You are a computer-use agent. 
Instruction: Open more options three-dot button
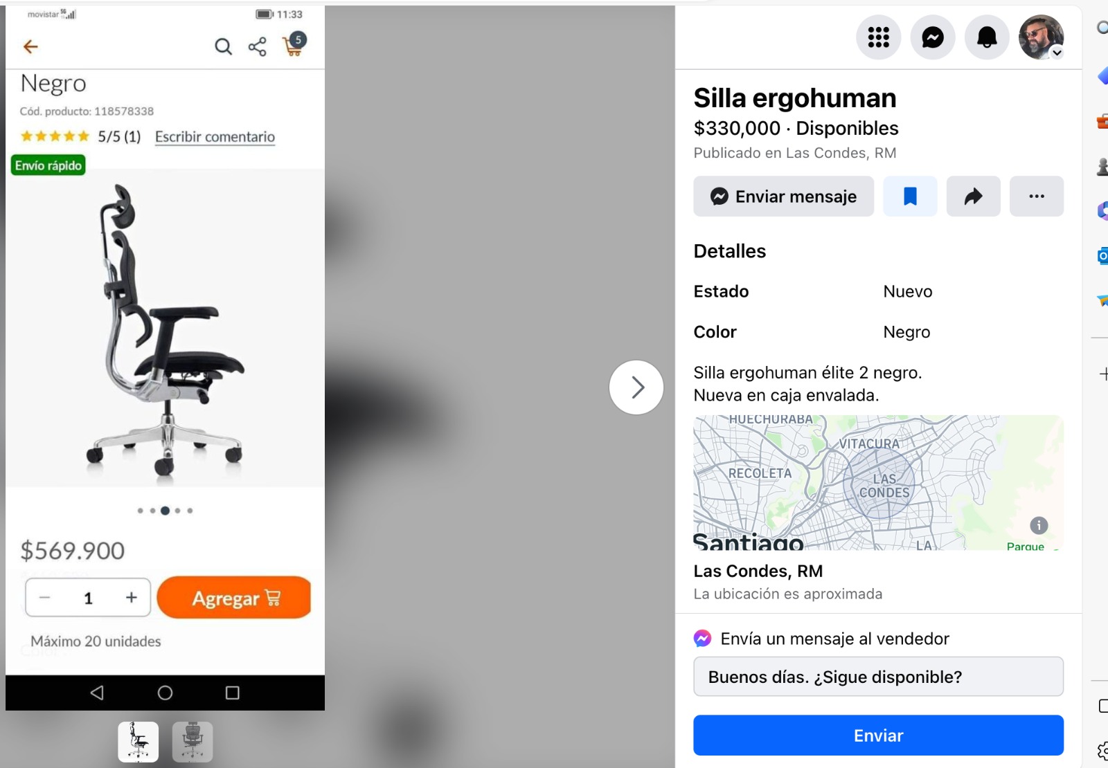click(x=1037, y=196)
